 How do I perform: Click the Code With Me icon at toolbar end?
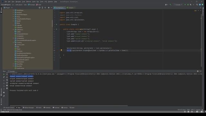point(202,5)
